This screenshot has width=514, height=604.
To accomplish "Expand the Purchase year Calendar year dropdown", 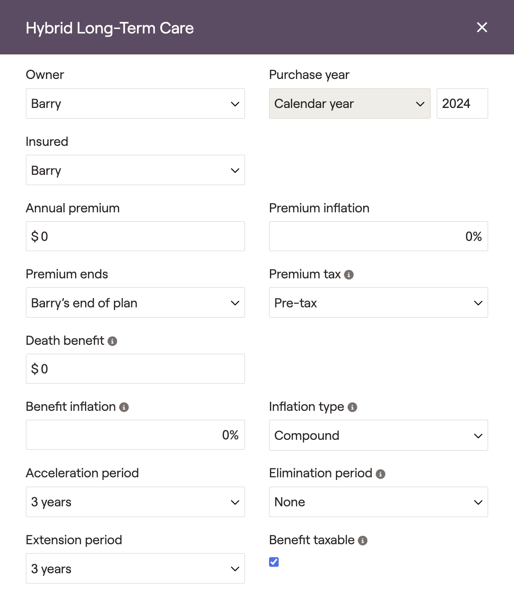I will click(x=349, y=103).
